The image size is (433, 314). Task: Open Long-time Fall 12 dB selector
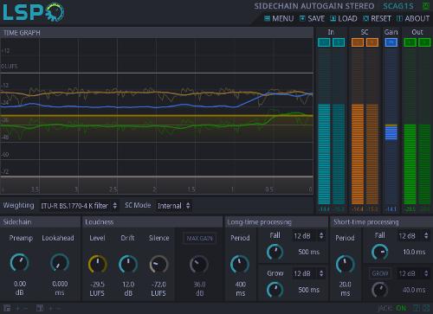pyautogui.click(x=308, y=236)
